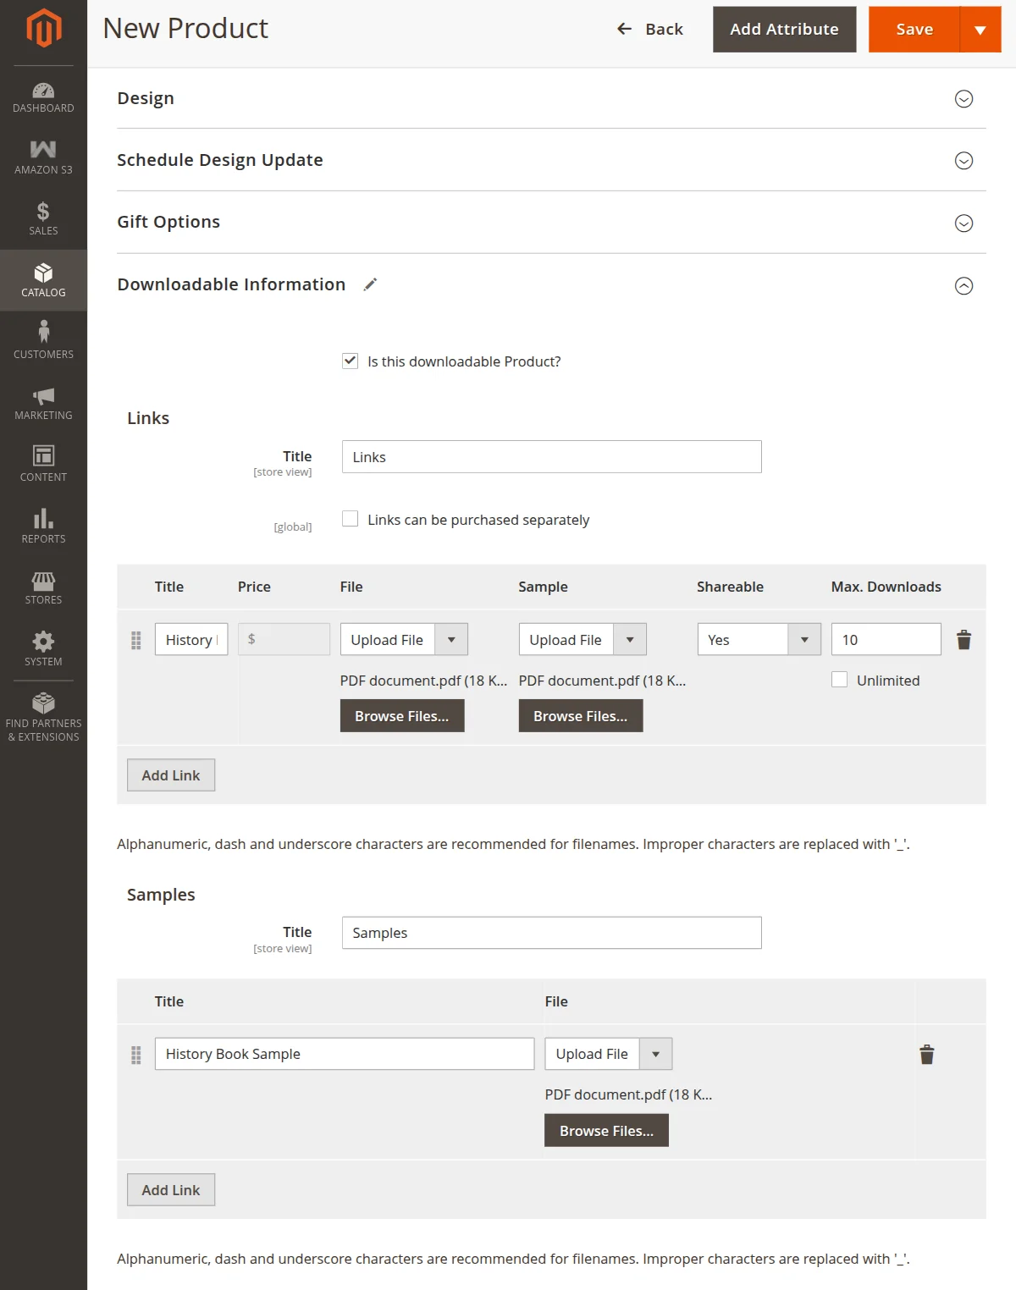Enable 'Links can be purchased separately'
The width and height of the screenshot is (1016, 1290).
tap(351, 519)
